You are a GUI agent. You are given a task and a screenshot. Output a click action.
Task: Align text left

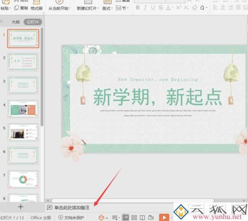tap(215, 7)
